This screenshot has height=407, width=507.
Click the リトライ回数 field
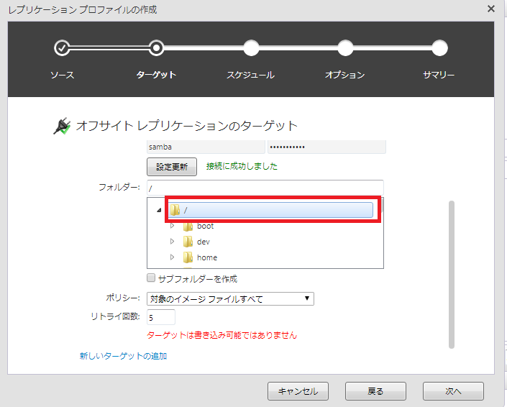click(x=161, y=317)
